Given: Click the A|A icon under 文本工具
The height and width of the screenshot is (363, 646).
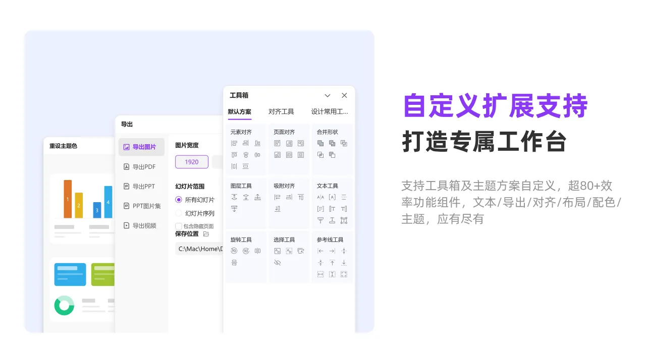Looking at the screenshot, I should pos(320,197).
